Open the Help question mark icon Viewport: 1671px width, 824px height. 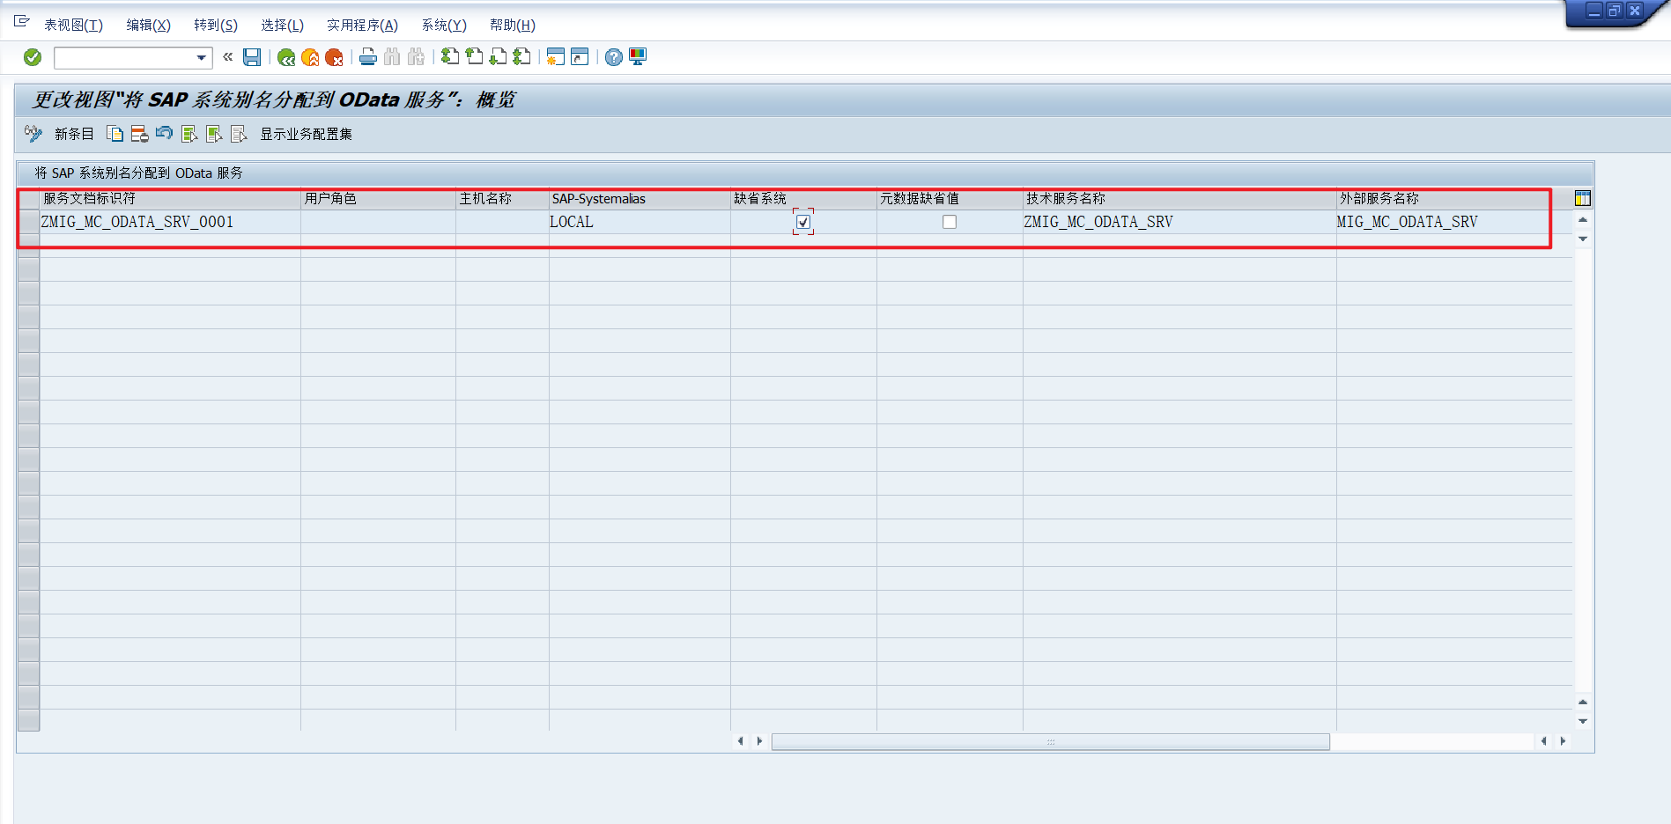[614, 57]
